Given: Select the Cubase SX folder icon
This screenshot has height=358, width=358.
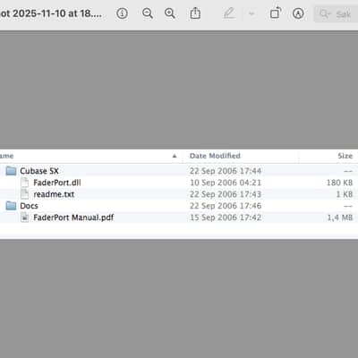Looking at the screenshot, I should coord(12,171).
